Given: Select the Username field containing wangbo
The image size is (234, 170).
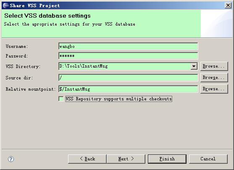Looking at the screenshot, I should (128, 46).
